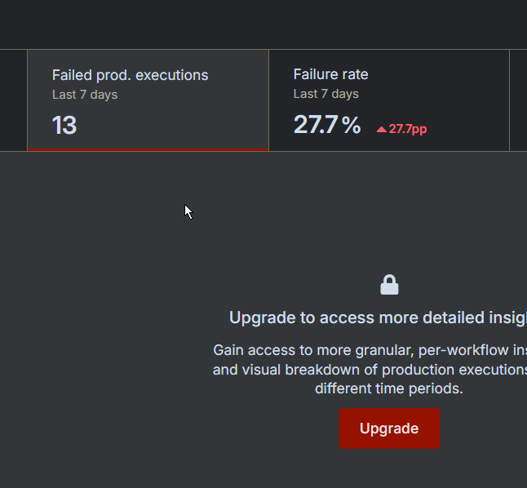Click 'Last 7 days' under Failed prod. executions

pyautogui.click(x=85, y=95)
